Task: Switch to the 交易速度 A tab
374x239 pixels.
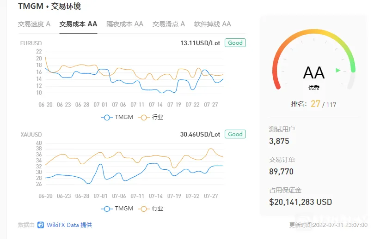Action: click(x=34, y=24)
